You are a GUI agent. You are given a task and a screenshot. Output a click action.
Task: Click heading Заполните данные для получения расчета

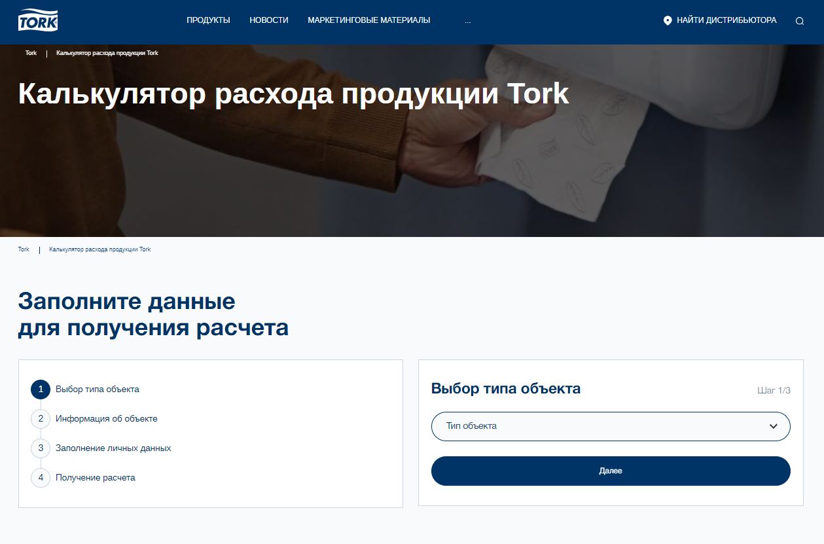point(153,315)
